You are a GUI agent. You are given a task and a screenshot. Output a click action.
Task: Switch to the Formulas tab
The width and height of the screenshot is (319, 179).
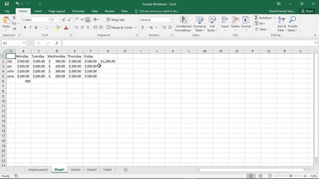click(x=78, y=11)
